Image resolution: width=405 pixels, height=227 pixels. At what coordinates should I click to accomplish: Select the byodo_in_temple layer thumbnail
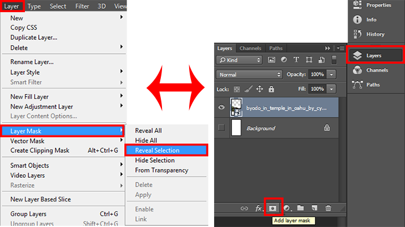[x=236, y=107]
